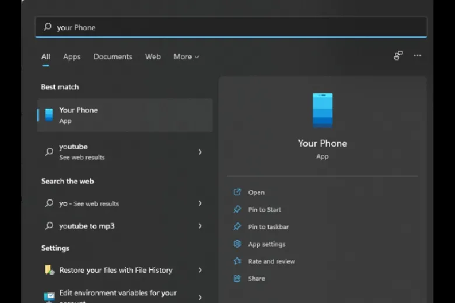Open the three-dots options menu at top right
455x303 pixels.
click(x=418, y=55)
